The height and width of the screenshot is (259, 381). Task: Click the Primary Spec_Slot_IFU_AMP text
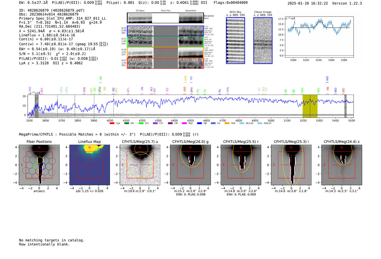coord(62,18)
